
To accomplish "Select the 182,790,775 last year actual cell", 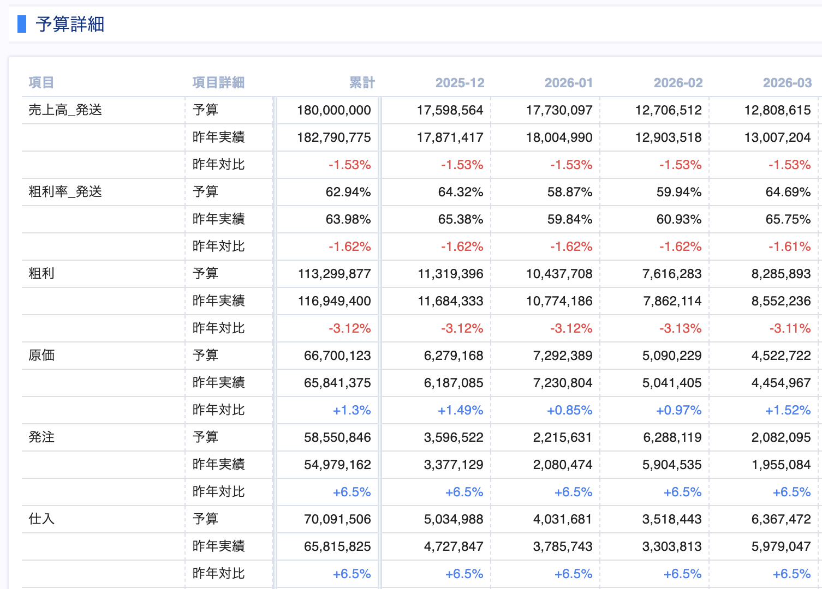I will coord(333,137).
